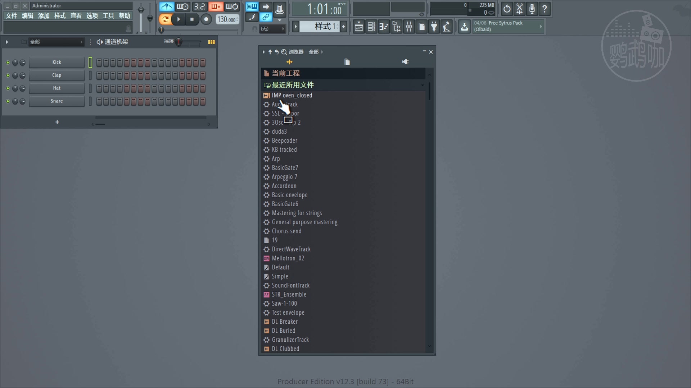
Task: Expand the 最近所用文件 folder arrow
Action: [x=423, y=85]
